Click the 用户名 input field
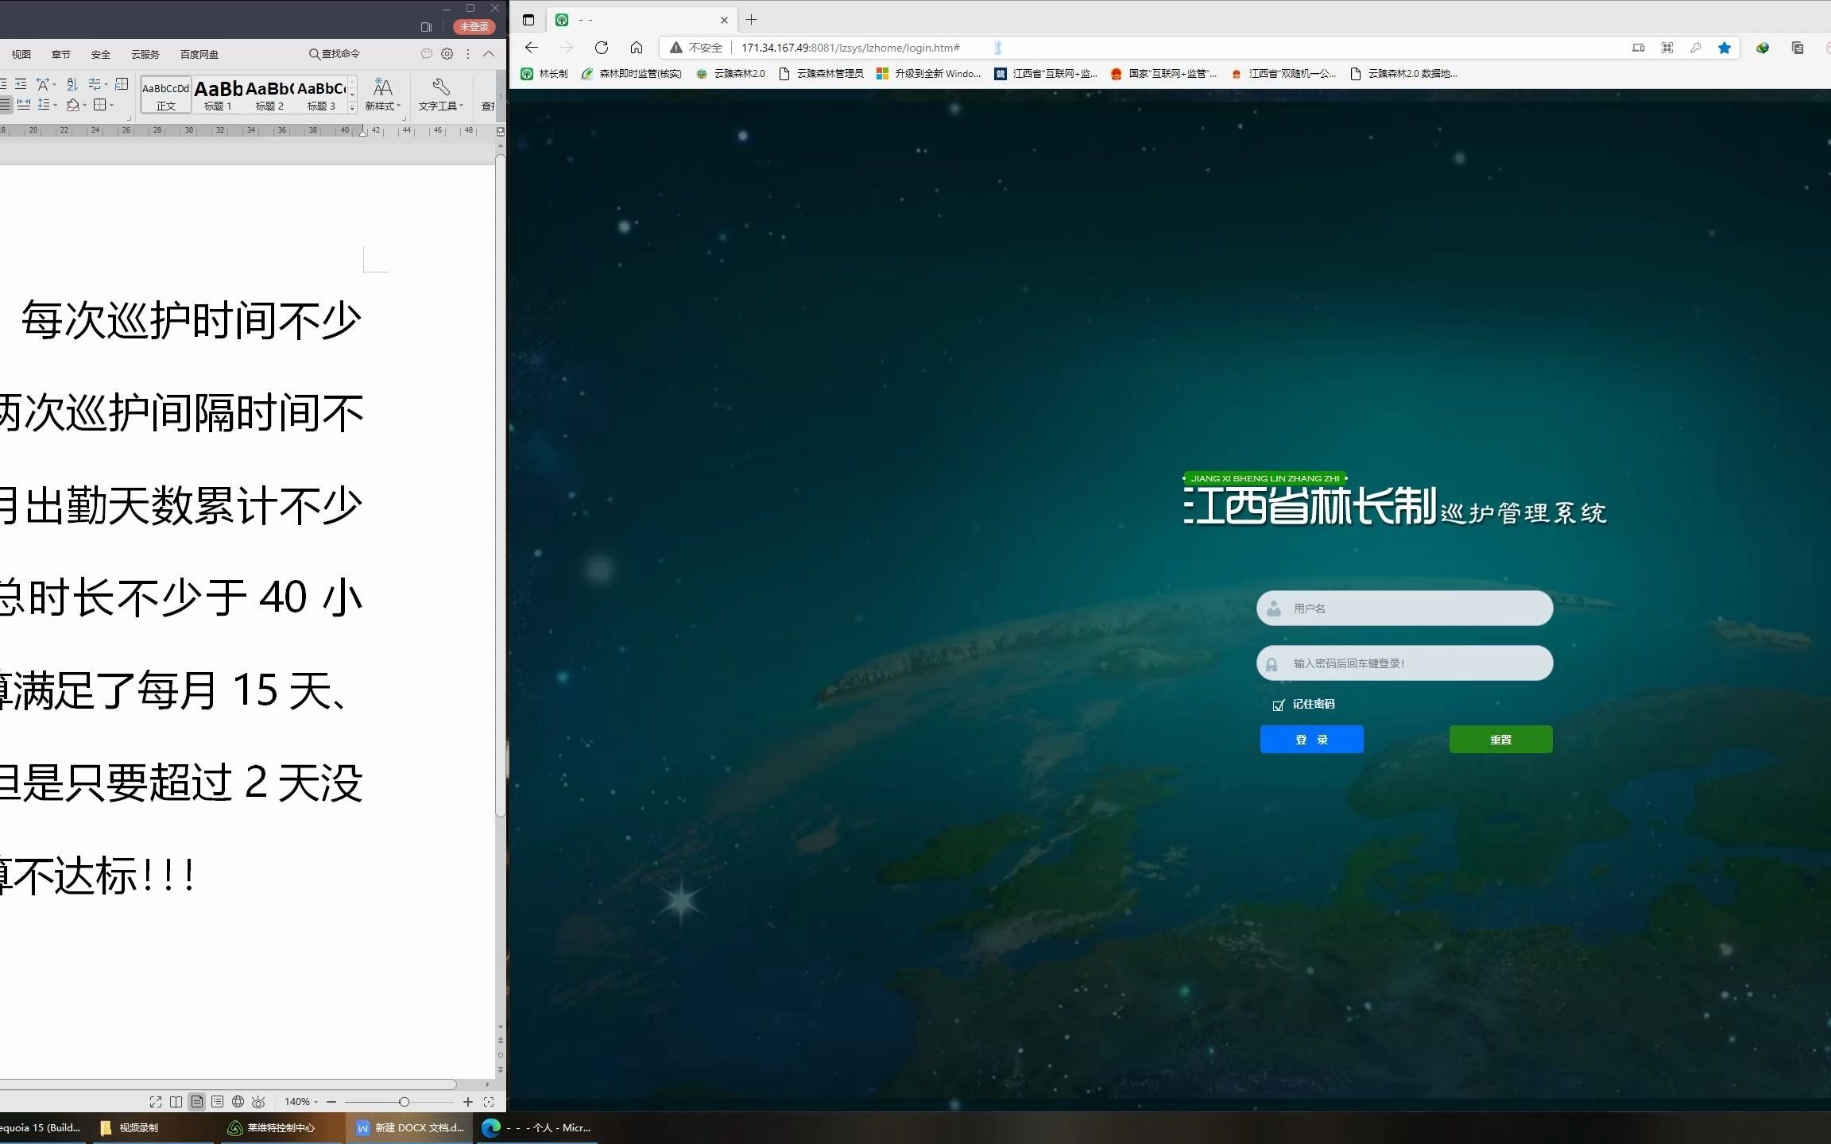 [1405, 609]
